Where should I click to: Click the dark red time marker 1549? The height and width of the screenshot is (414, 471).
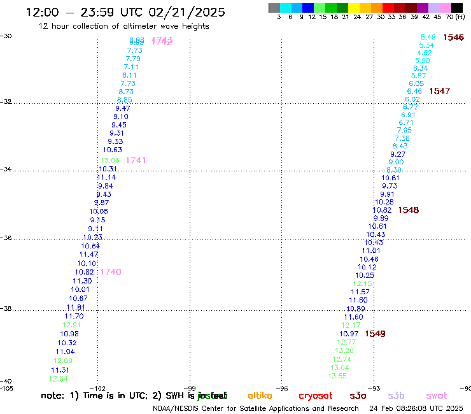375,333
